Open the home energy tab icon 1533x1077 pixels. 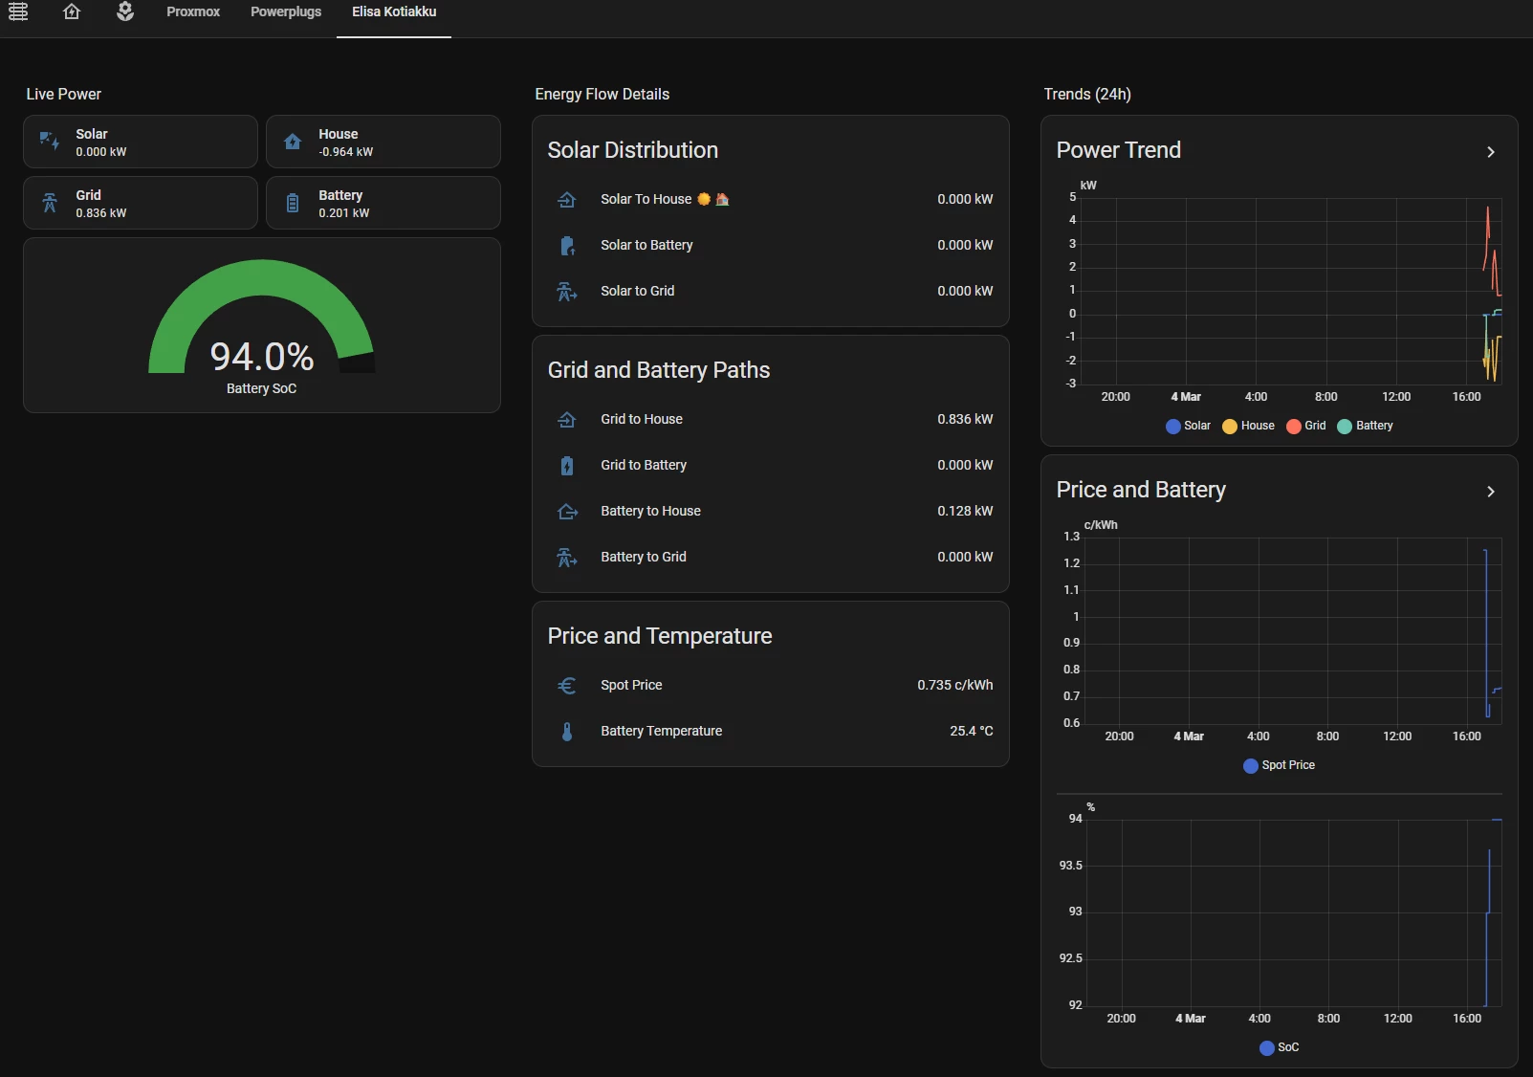(x=72, y=11)
